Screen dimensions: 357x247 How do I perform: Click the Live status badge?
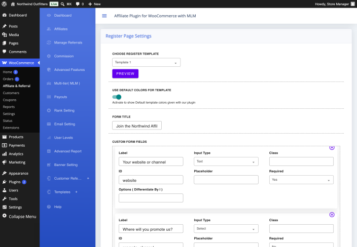coord(54,4)
